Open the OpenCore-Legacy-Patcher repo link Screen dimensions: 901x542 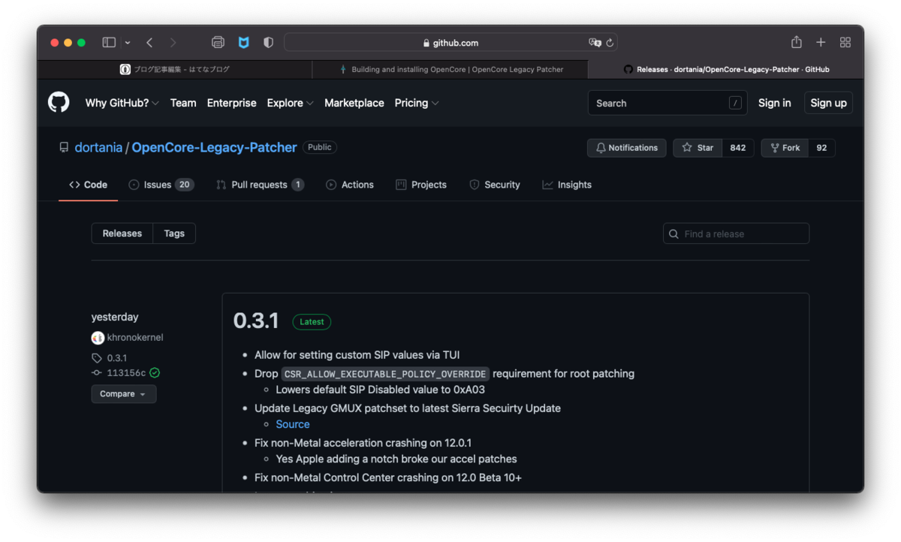coord(214,147)
